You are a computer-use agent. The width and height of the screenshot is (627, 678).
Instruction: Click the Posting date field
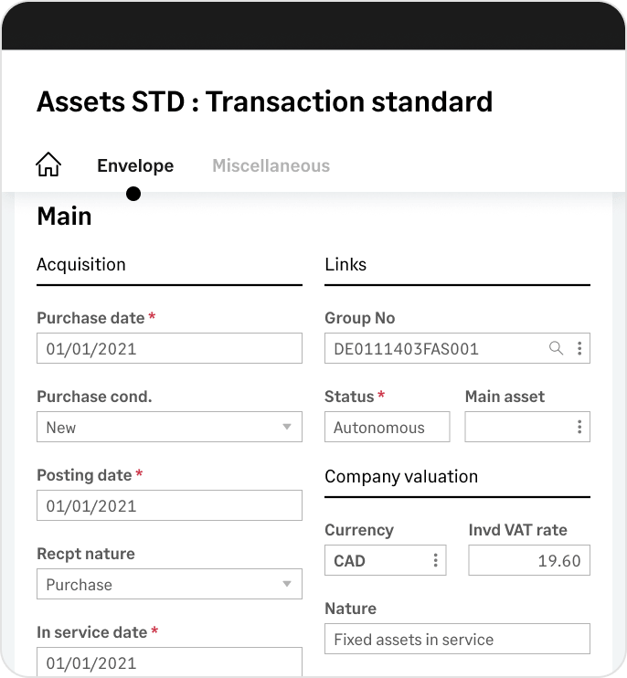click(169, 505)
